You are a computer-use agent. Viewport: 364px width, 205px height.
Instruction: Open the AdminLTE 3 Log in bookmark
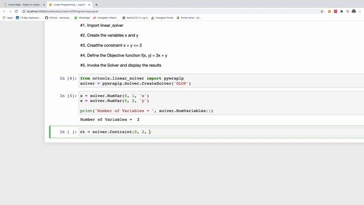[135, 18]
